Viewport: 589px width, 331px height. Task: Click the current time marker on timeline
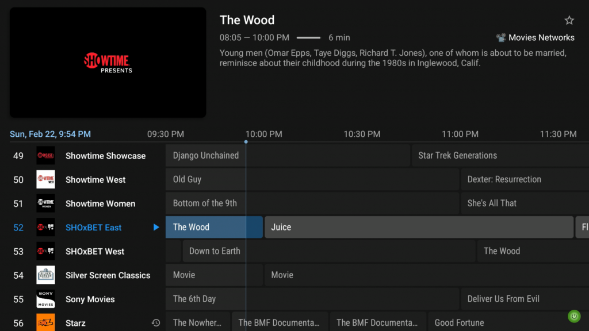pyautogui.click(x=246, y=141)
